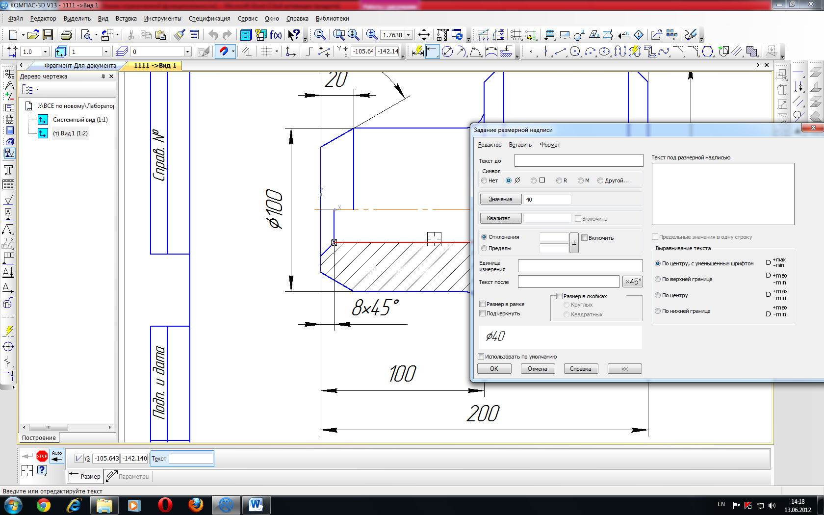Open the zoom scale 1.7638 dropdown
This screenshot has height=515, width=824.
(x=409, y=35)
